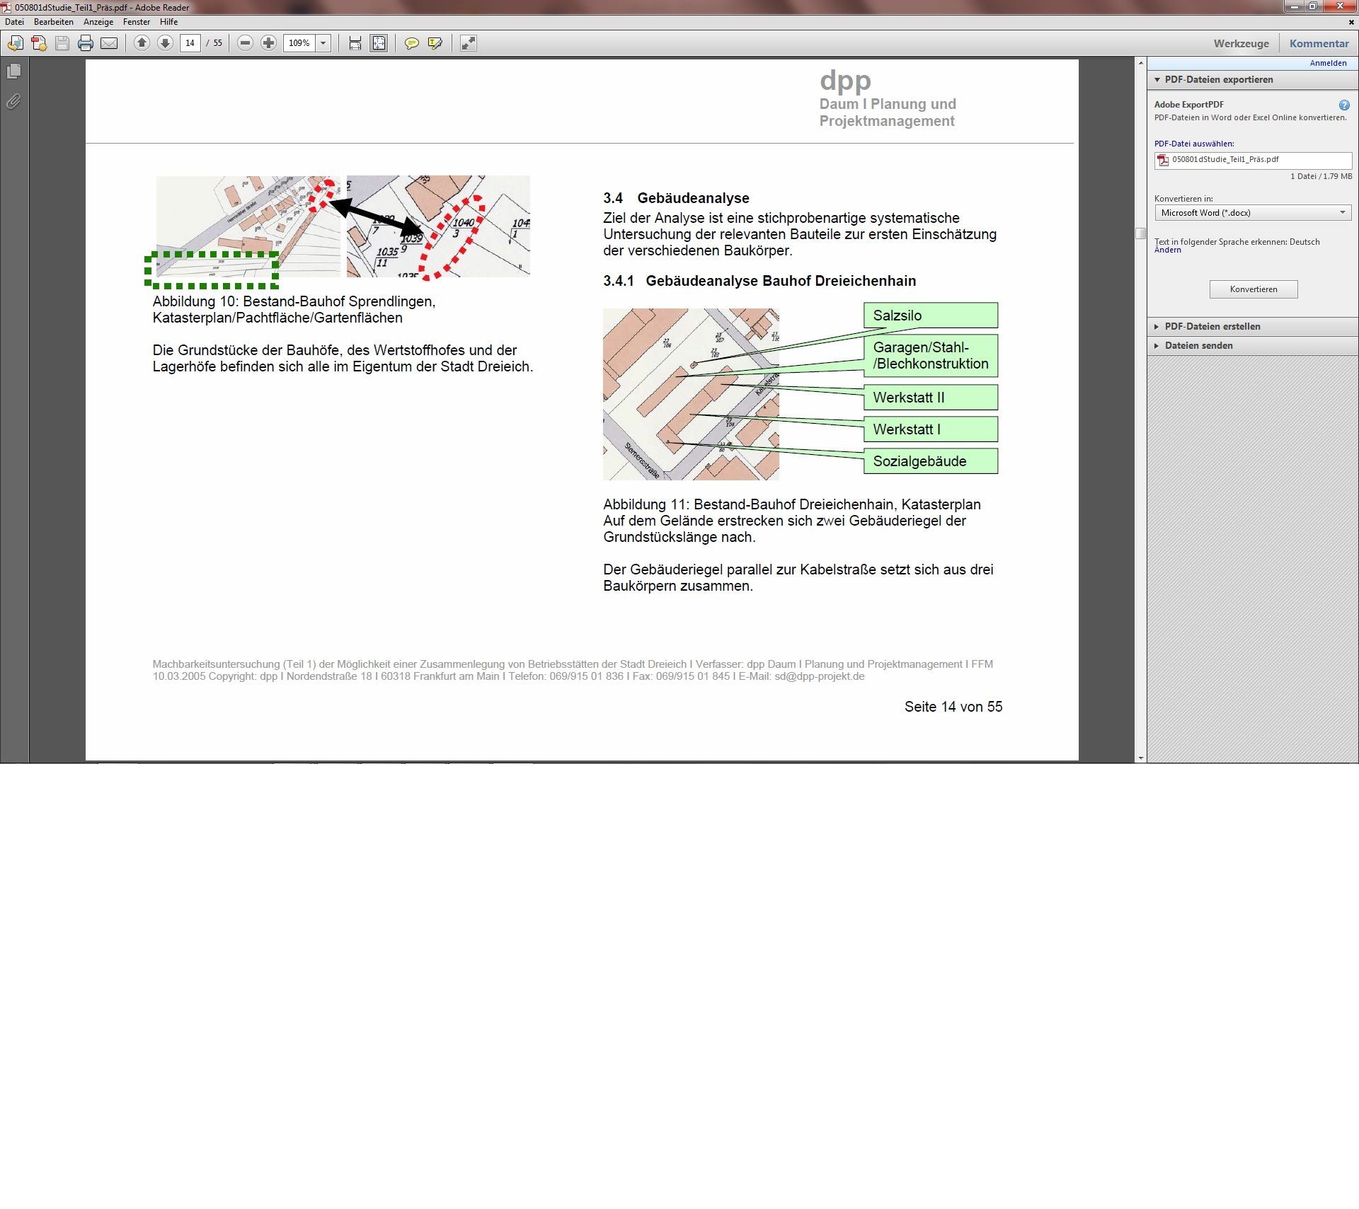This screenshot has width=1359, height=1209.
Task: Toggle fit one full page view
Action: (379, 44)
